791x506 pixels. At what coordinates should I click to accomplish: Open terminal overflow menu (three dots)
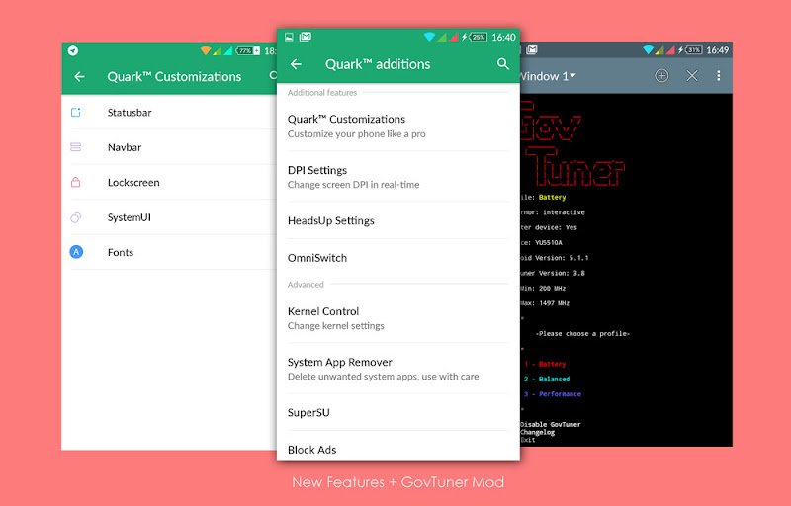[719, 75]
